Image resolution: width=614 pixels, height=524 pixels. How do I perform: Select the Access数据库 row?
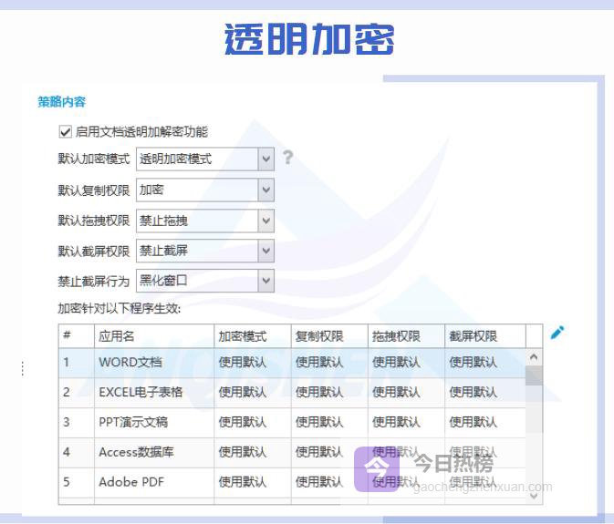pos(137,452)
